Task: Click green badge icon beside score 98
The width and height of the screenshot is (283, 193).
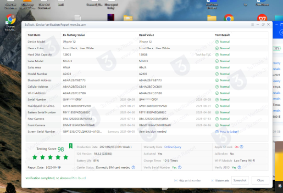Action: 71,146
